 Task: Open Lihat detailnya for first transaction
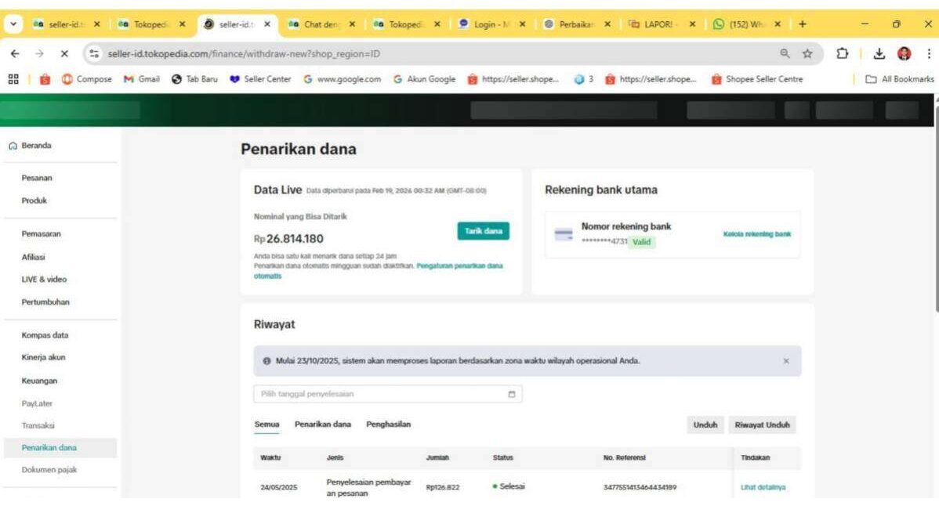(x=763, y=487)
